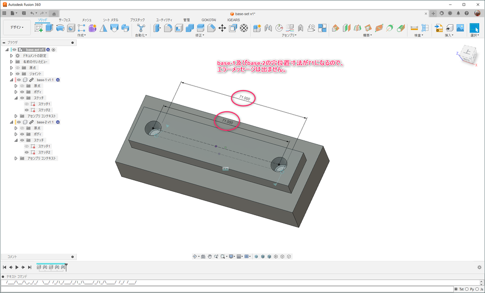Open the デザイン workspace dropdown

pyautogui.click(x=17, y=27)
